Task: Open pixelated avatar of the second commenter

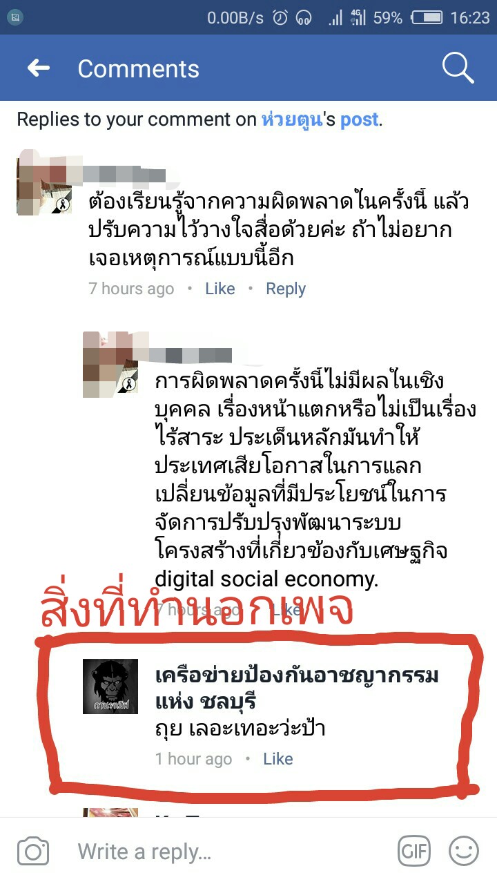Action: (x=110, y=365)
